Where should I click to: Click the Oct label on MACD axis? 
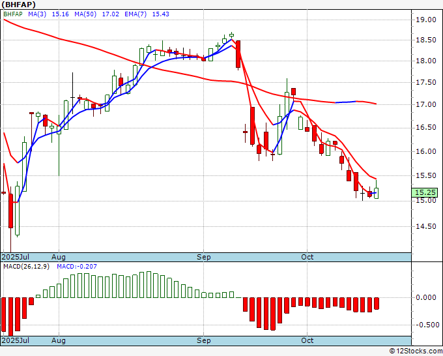click(307, 340)
